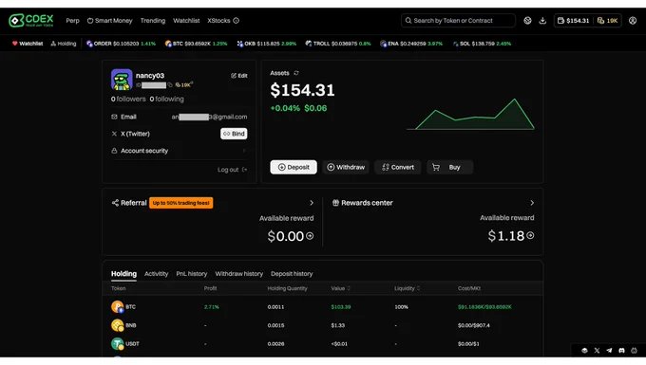Click the 19K points badge under username
646x365 pixels.
point(183,85)
